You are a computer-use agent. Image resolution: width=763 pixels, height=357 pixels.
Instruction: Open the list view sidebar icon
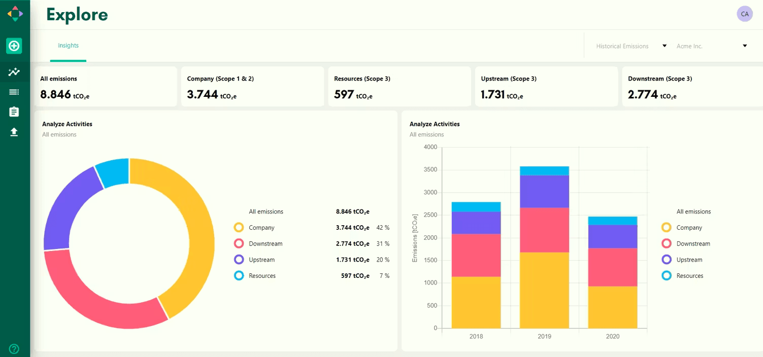click(14, 92)
